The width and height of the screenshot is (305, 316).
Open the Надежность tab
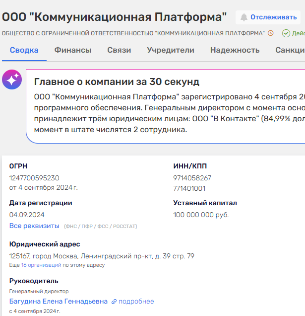click(235, 50)
